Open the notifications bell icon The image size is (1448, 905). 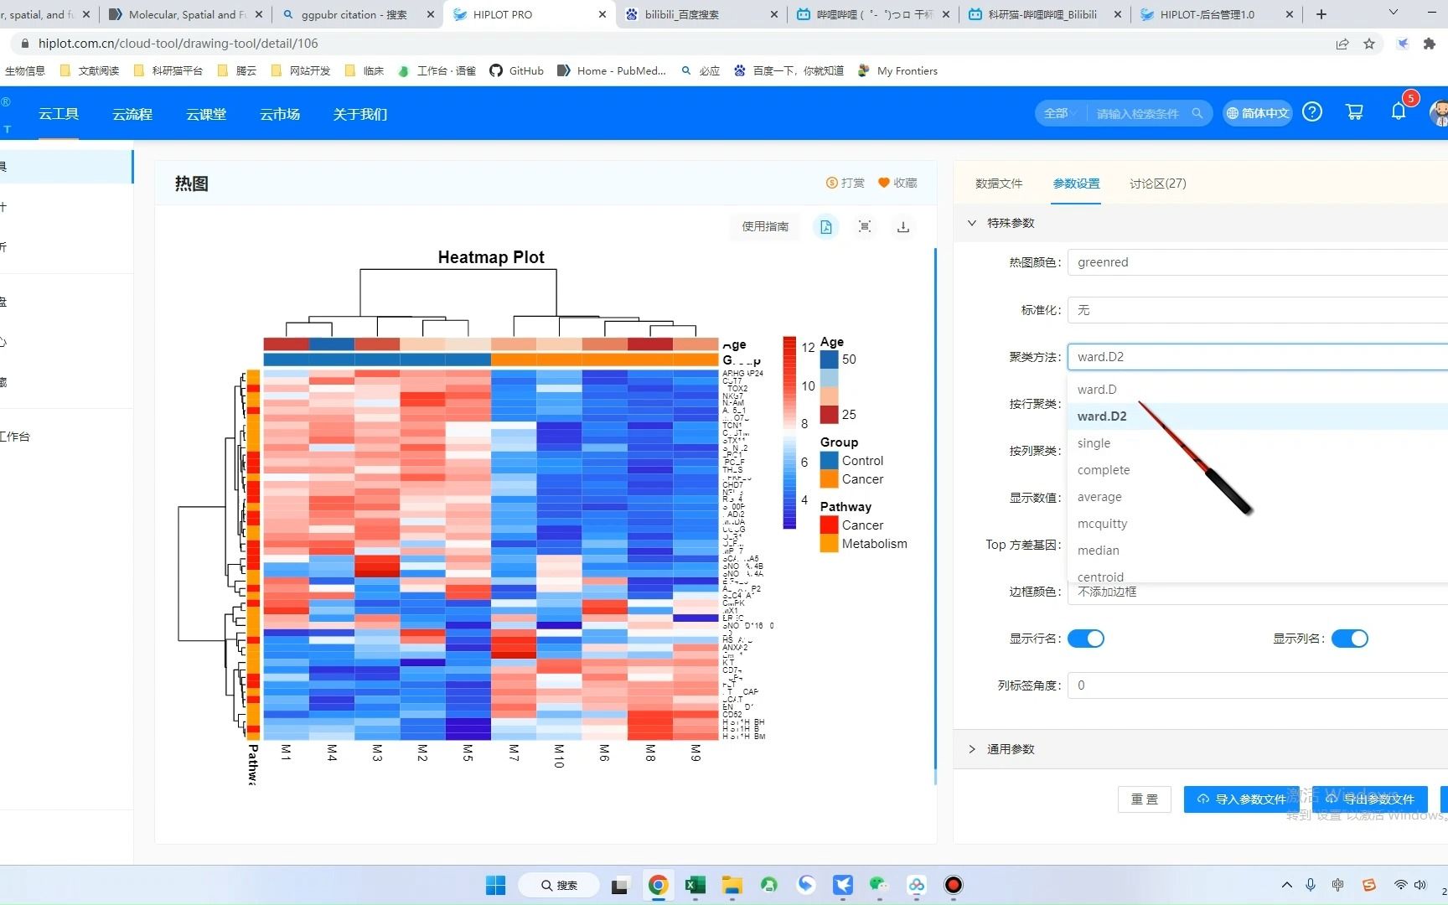1398,112
